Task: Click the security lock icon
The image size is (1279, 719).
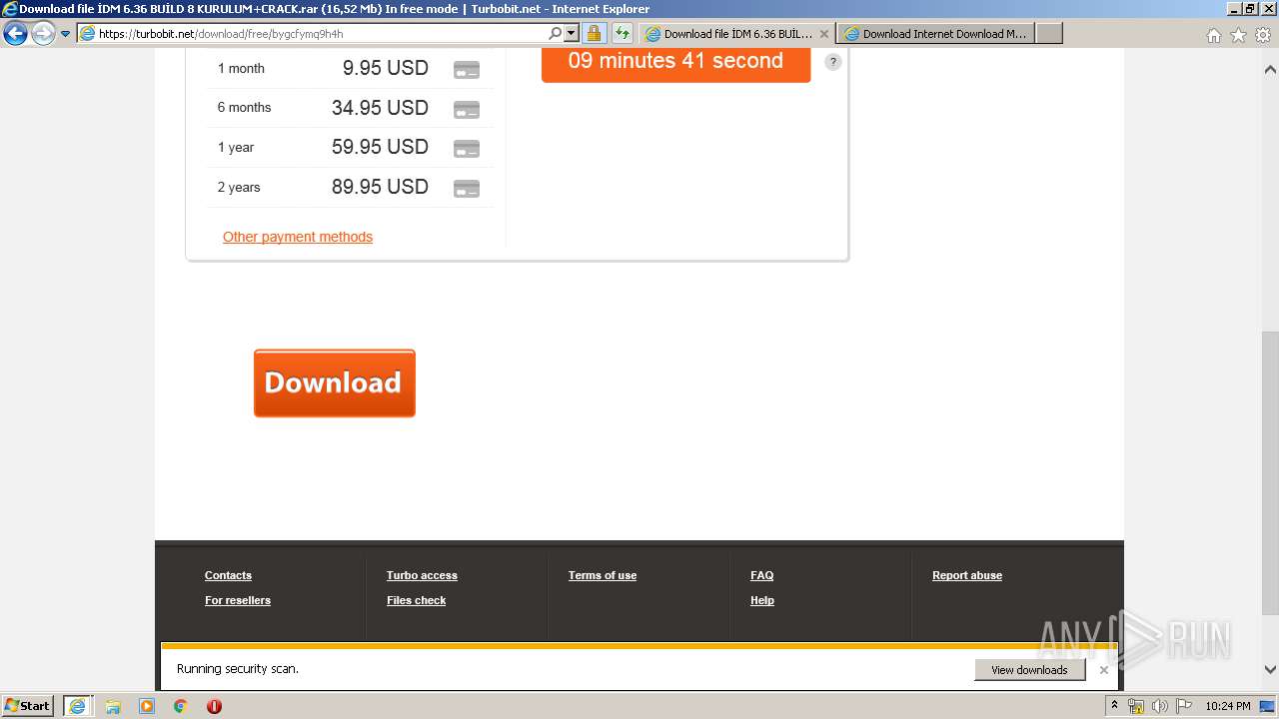Action: pos(594,33)
